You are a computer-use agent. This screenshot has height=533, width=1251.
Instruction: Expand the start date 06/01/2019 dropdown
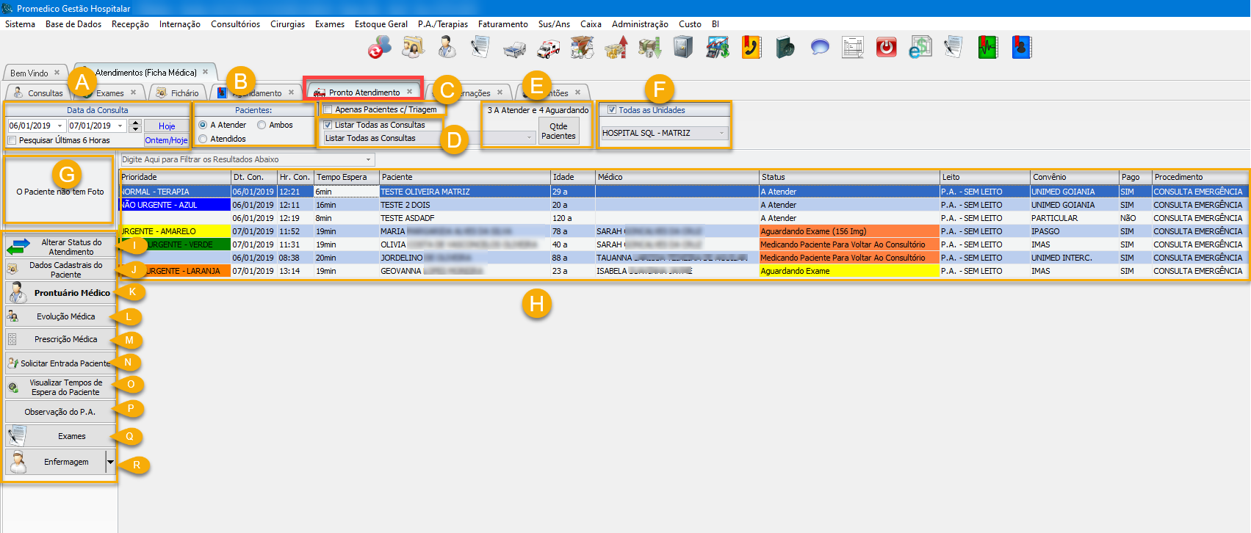60,126
